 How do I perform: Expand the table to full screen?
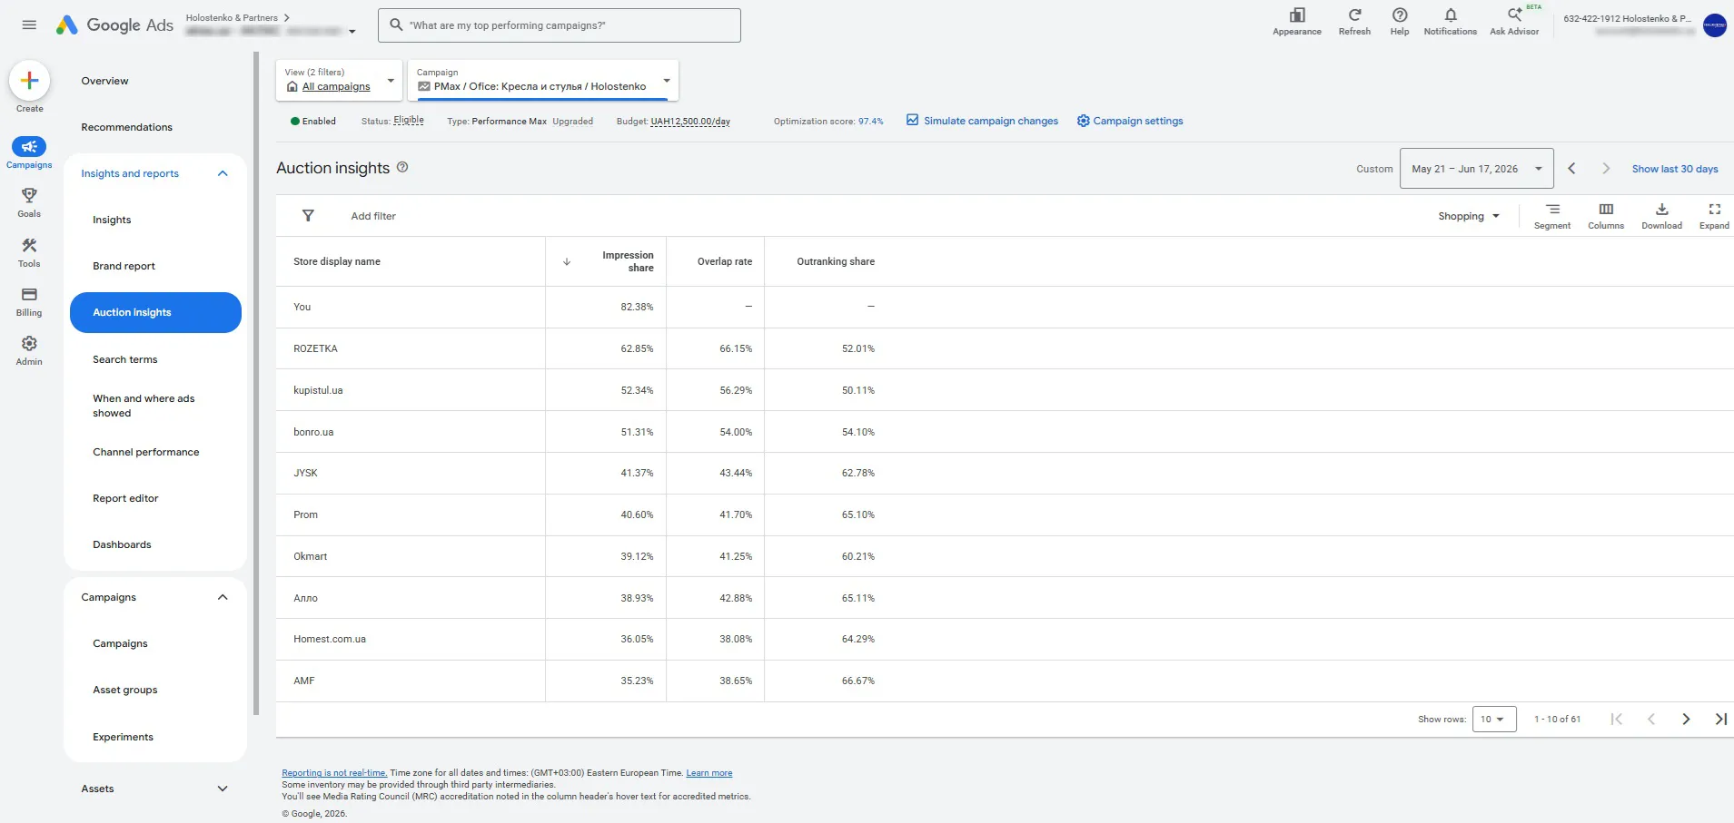point(1714,216)
